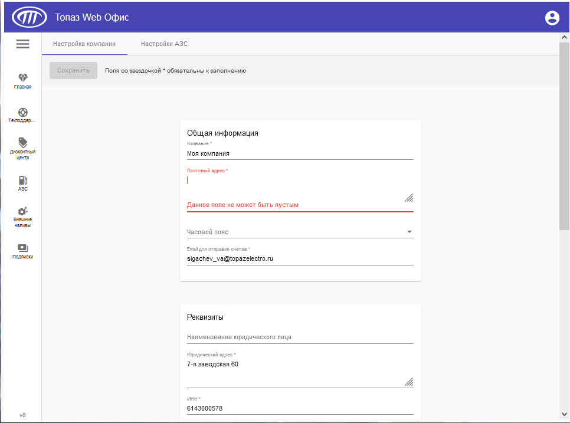Click Наименование юридического лица field
The image size is (570, 423).
300,337
